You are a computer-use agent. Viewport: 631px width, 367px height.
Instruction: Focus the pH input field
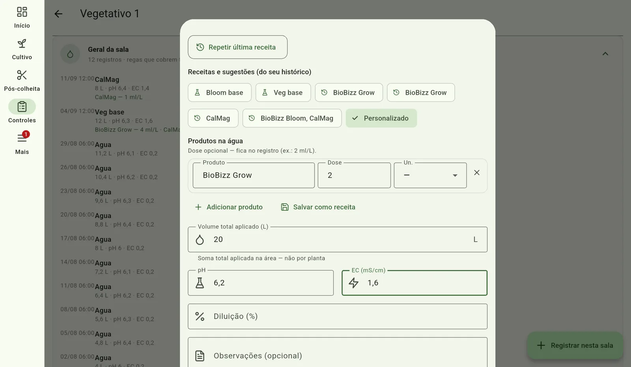pos(261,283)
